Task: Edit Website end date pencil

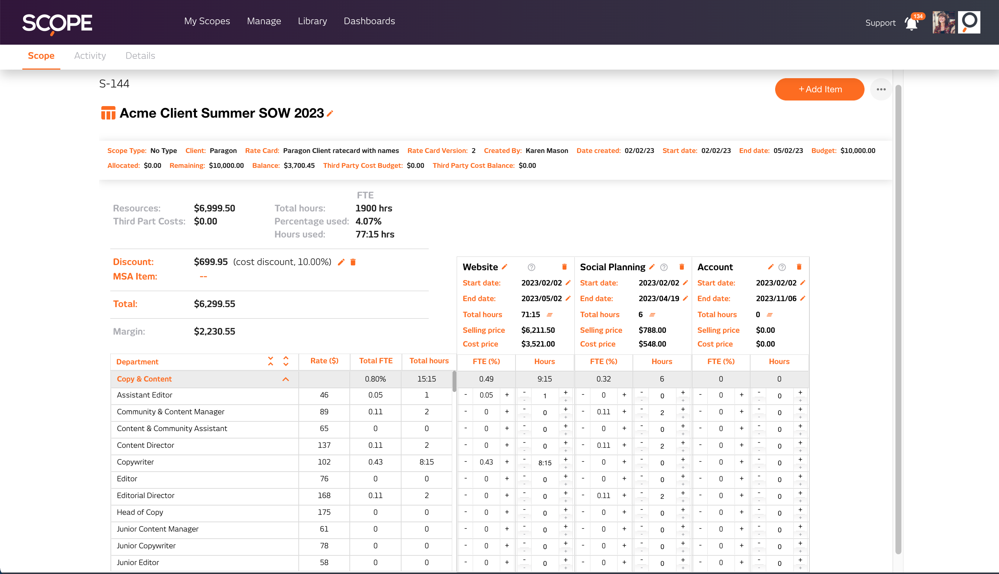Action: (x=568, y=299)
